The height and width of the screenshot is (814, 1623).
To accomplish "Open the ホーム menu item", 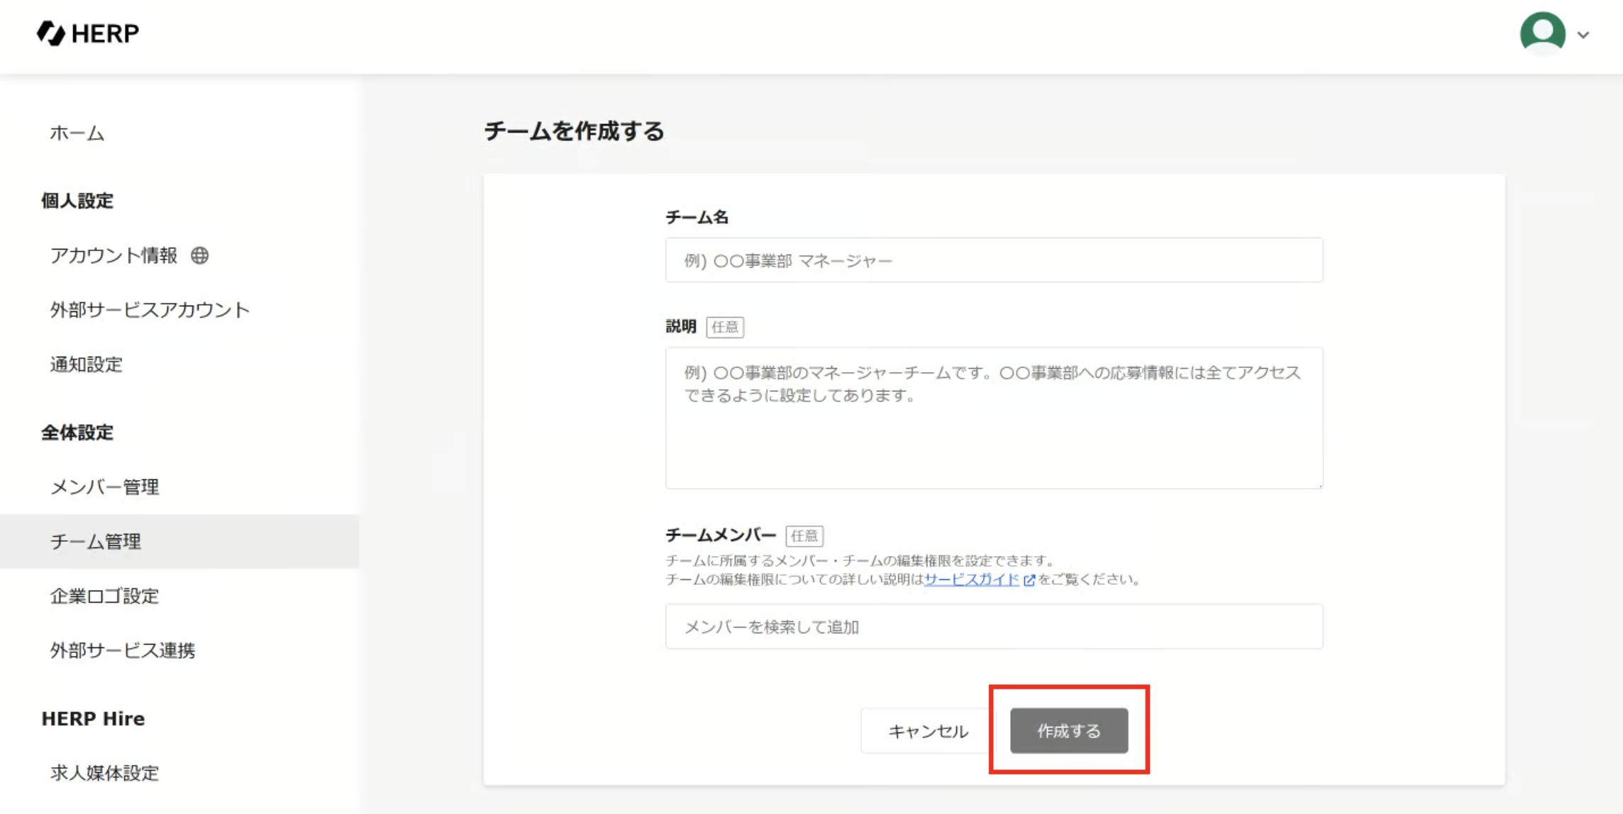I will point(77,133).
